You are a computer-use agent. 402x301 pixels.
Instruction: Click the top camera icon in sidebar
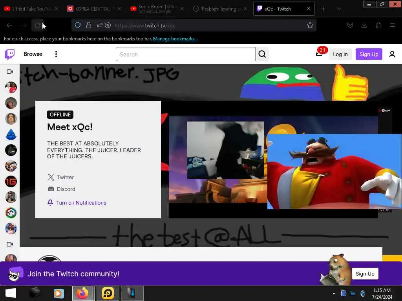click(x=10, y=72)
